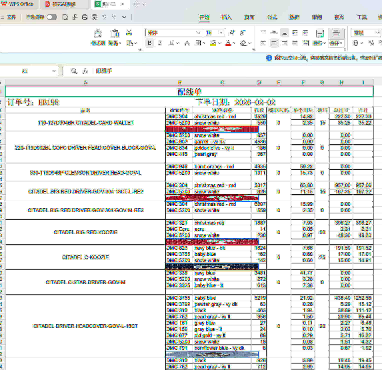Image resolution: width=382 pixels, height=370 pixels.
Task: Toggle Bold formatting button
Action: [x=150, y=43]
